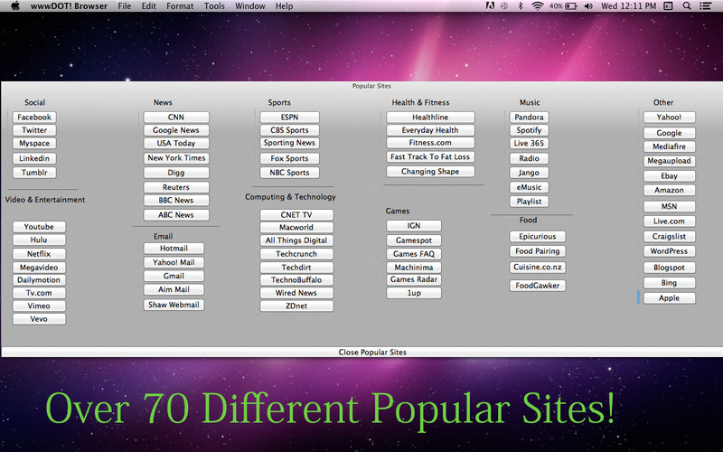Open All Things Digital button
Screen dimensions: 723x452
tap(296, 240)
